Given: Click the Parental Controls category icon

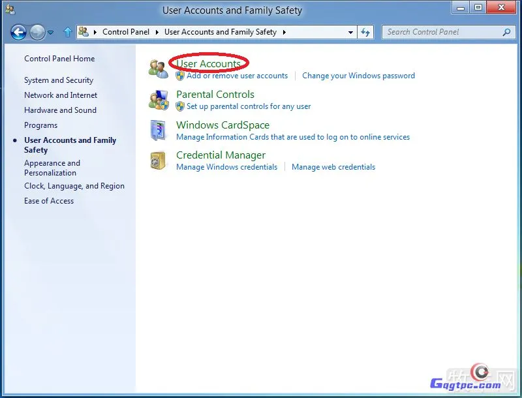Looking at the screenshot, I should 158,100.
